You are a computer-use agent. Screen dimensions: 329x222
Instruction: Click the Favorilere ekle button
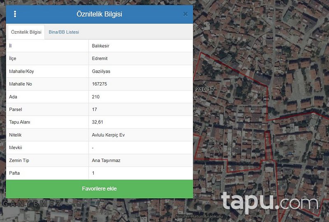point(100,189)
